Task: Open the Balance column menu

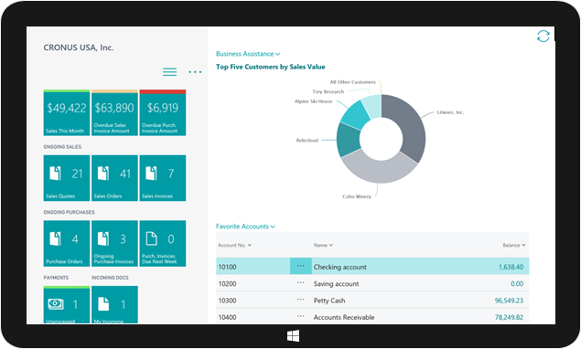Action: pos(514,245)
